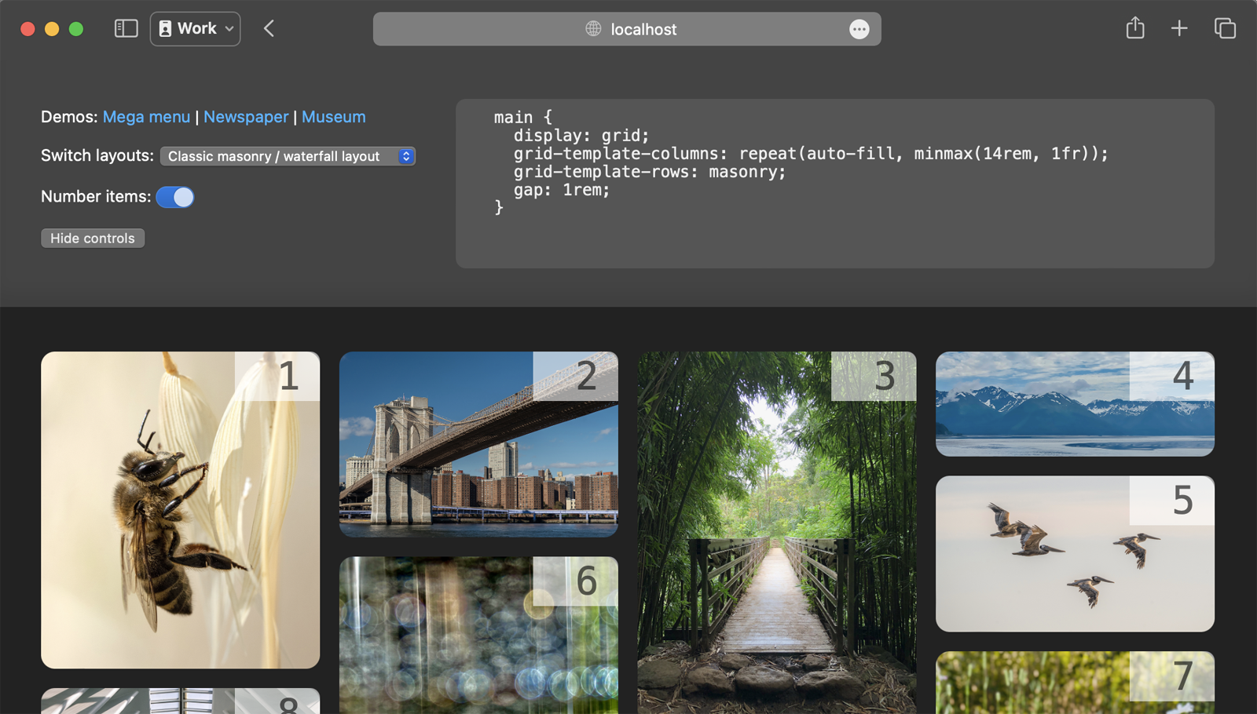Open the page options ellipsis menu
Screen dimensions: 1257x714
tap(859, 30)
